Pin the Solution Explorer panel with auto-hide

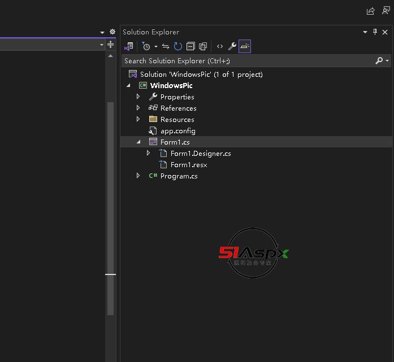(x=375, y=32)
